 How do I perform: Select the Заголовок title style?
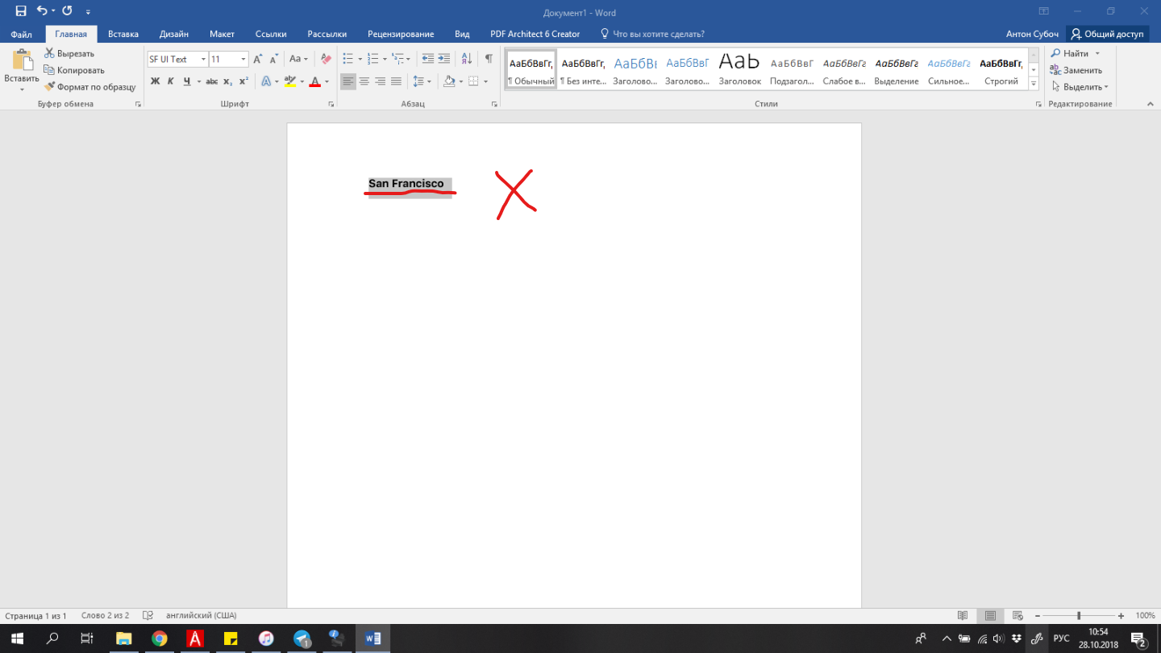[x=739, y=69]
